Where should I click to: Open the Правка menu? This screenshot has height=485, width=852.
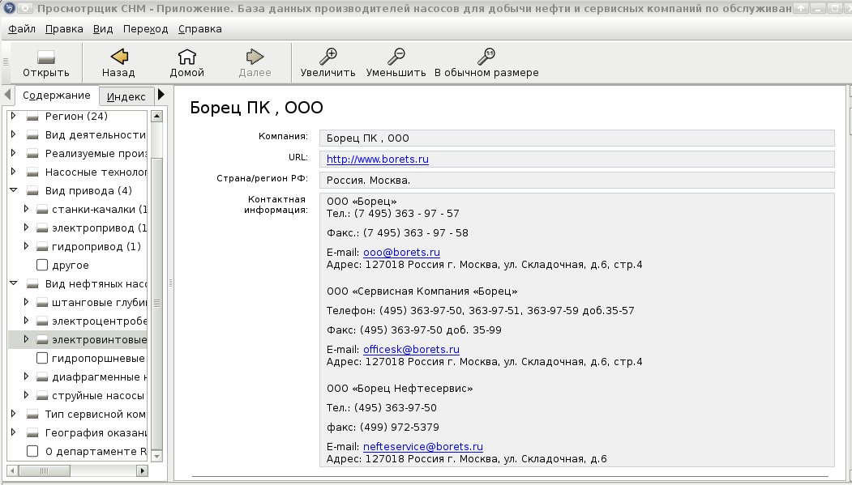pyautogui.click(x=64, y=29)
